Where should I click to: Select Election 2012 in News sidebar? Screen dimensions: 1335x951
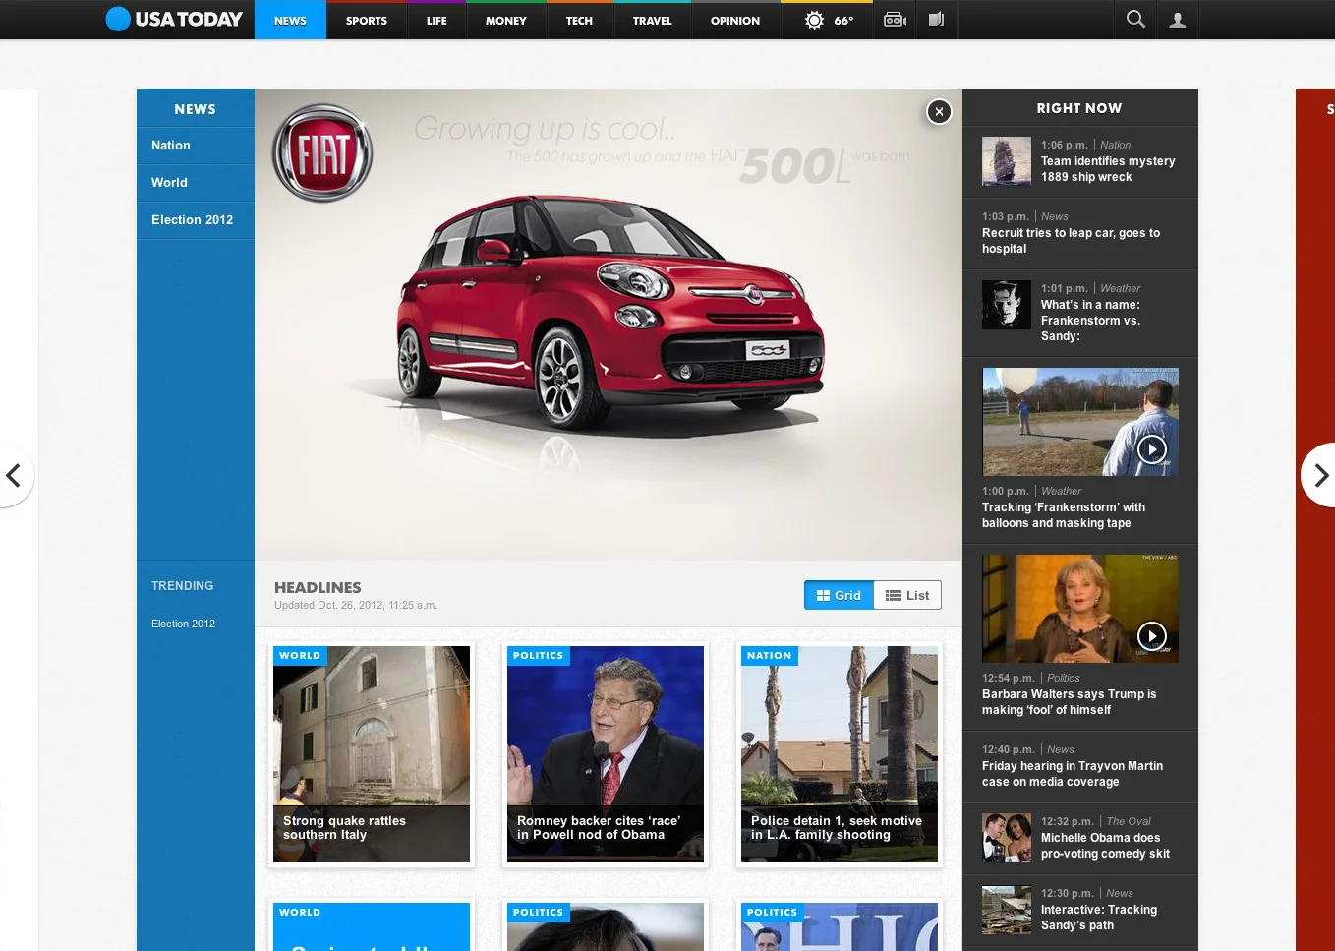pos(196,220)
